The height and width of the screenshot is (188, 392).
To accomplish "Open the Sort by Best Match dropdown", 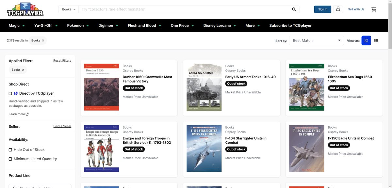I will tap(317, 40).
